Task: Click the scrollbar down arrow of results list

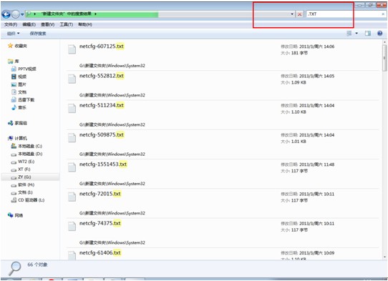Action: [x=384, y=257]
